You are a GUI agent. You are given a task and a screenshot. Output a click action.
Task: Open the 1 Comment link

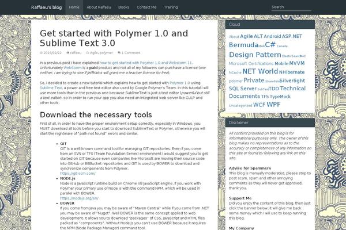(x=131, y=53)
